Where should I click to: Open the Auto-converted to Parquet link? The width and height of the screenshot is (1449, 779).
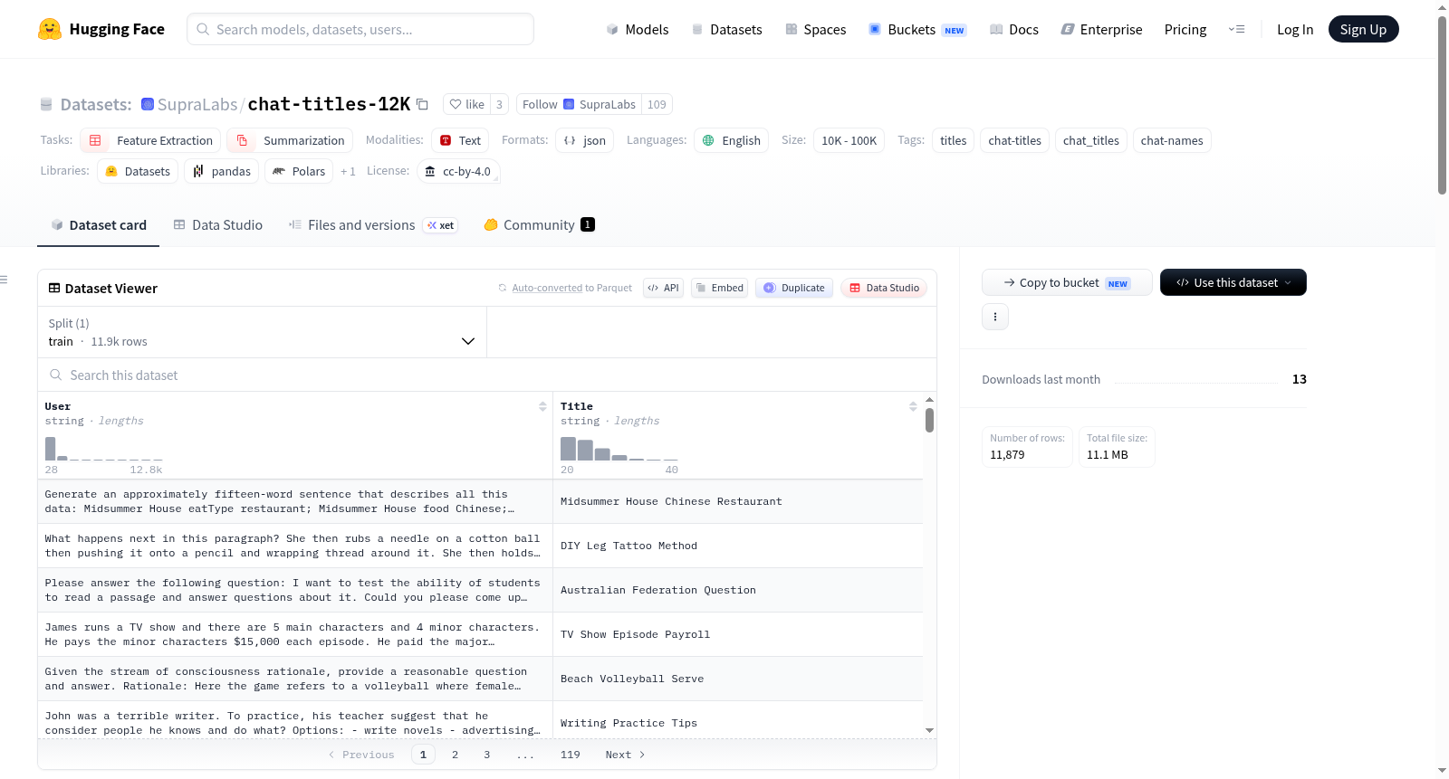(x=565, y=288)
